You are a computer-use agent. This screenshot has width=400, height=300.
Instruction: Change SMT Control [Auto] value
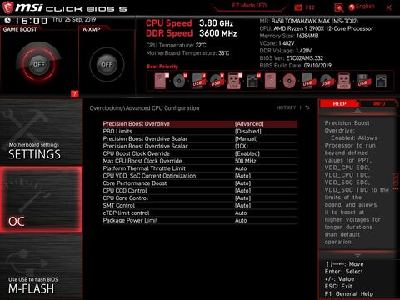click(x=242, y=206)
